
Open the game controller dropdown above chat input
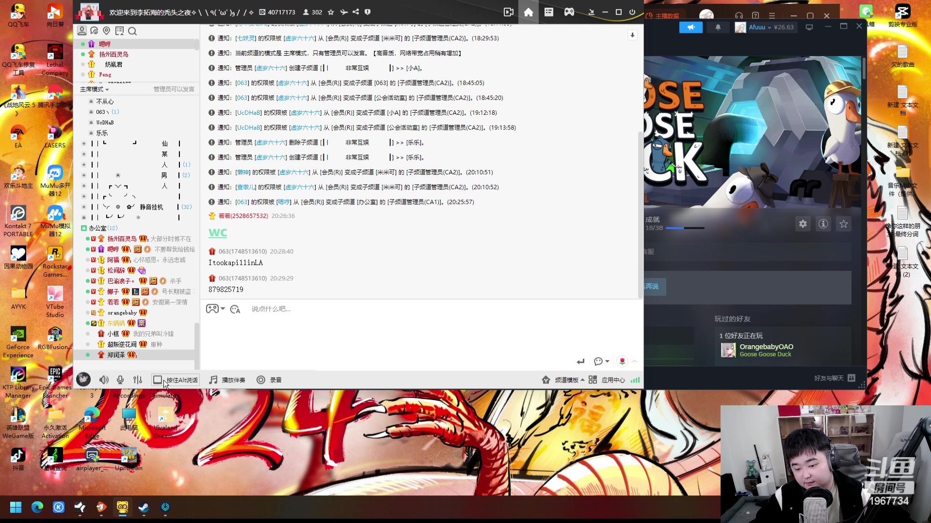[215, 309]
